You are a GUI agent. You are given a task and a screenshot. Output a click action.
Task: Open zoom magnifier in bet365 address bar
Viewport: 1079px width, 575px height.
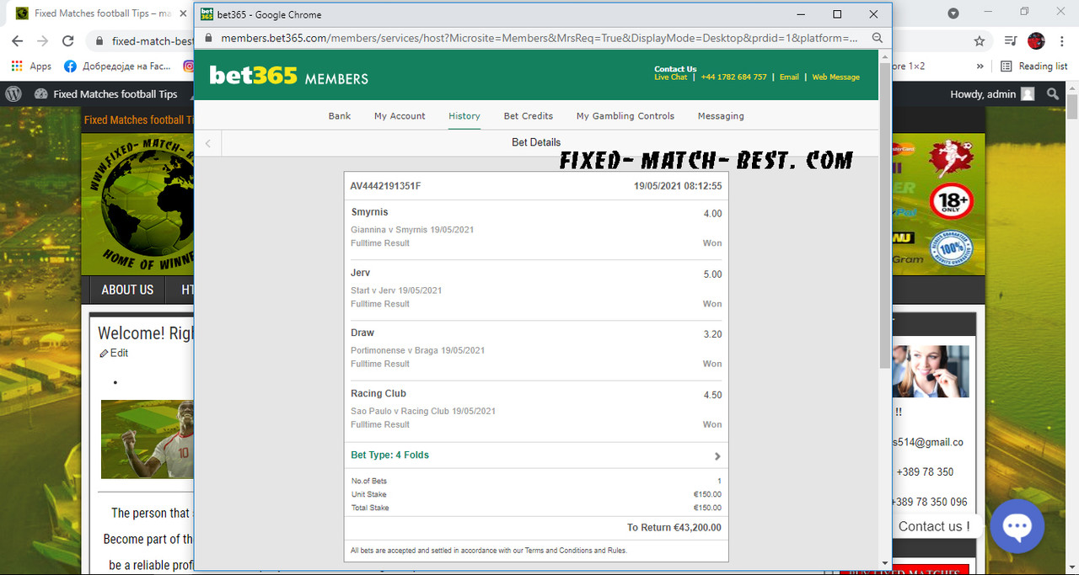coord(878,38)
